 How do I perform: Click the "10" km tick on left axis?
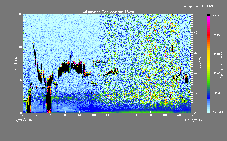(20, 47)
